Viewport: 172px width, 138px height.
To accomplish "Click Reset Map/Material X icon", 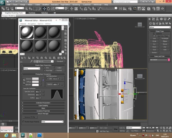I will coord(33,58).
